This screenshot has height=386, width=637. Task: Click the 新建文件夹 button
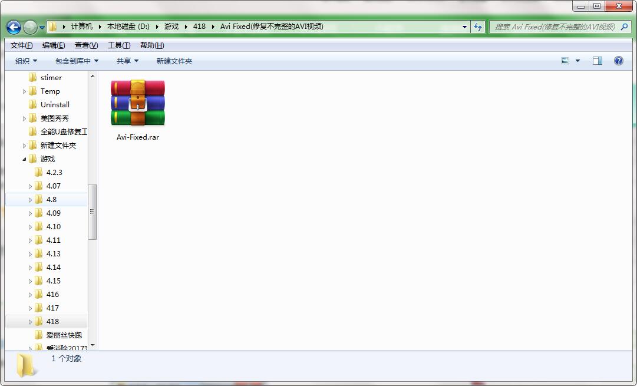coord(174,61)
